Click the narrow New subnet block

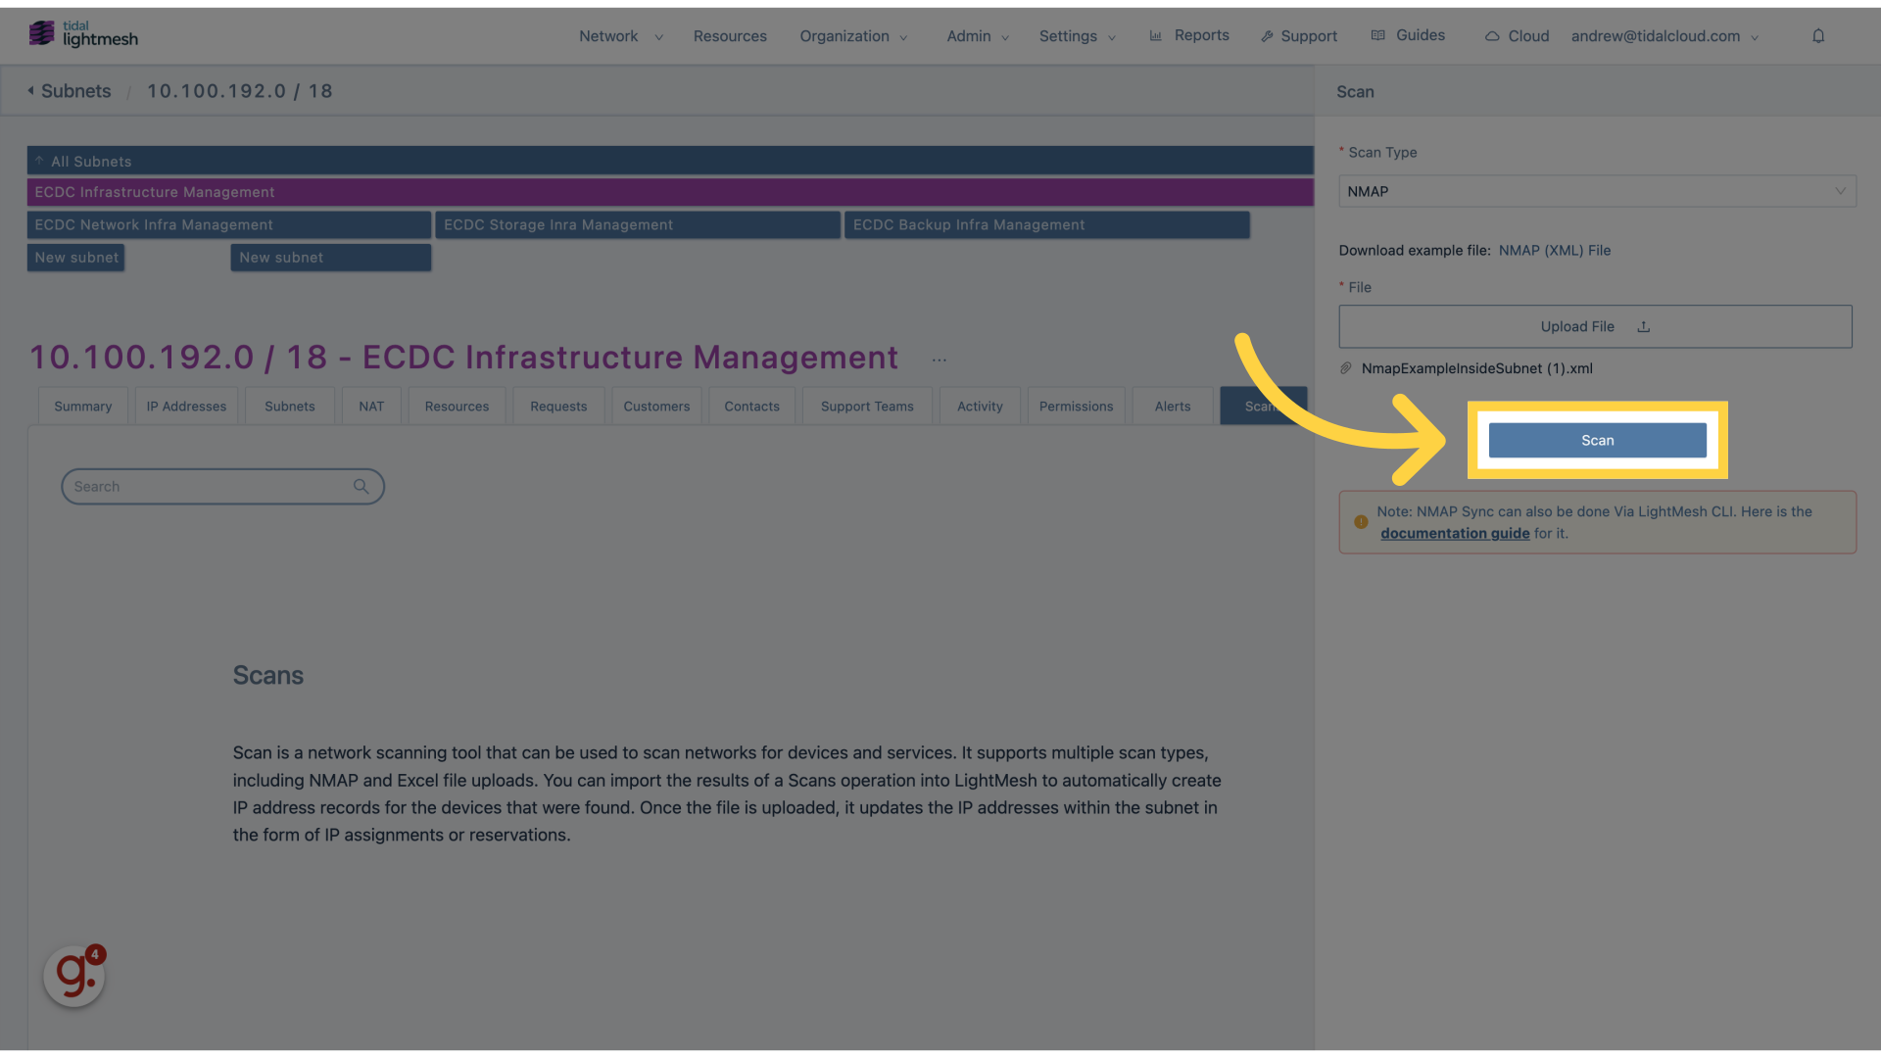pyautogui.click(x=75, y=258)
